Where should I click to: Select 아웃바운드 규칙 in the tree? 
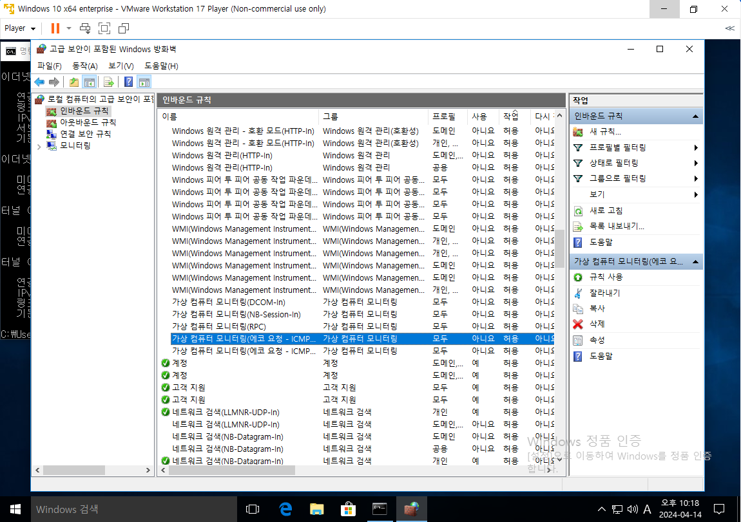click(x=88, y=122)
